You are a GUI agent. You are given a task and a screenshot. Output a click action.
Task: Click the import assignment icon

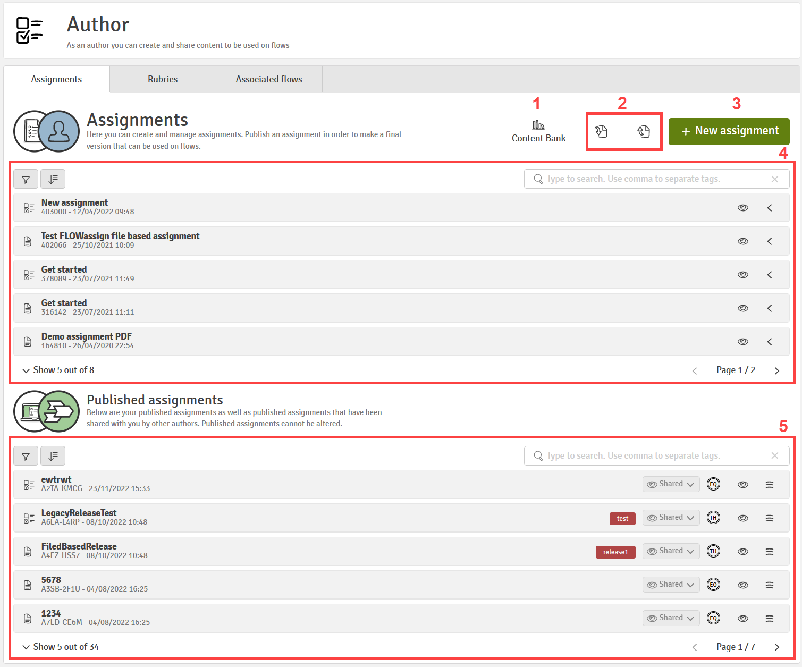(601, 131)
